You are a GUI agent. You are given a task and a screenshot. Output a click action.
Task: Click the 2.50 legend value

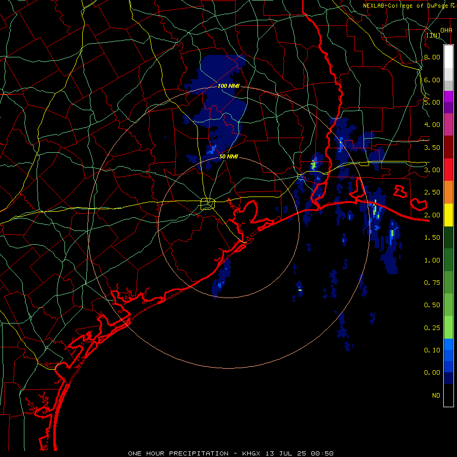pyautogui.click(x=432, y=192)
